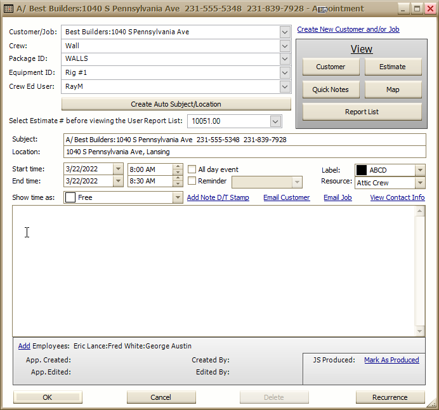
Task: Open the Show time as dropdown
Action: (x=178, y=197)
